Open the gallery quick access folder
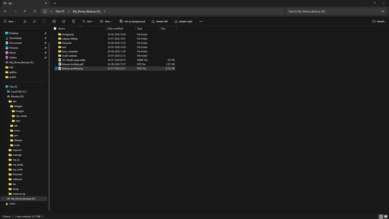389x219 pixels. (x=13, y=72)
